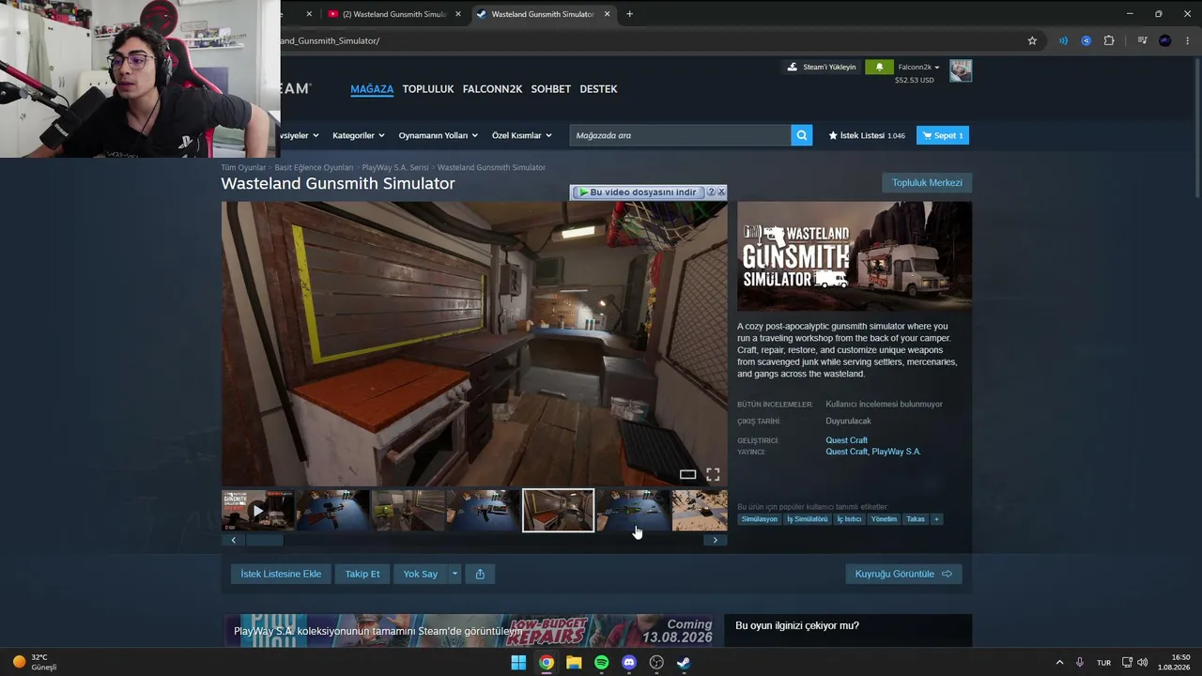Open the PlayWay S.A. publisher link
The width and height of the screenshot is (1202, 676).
tap(896, 452)
